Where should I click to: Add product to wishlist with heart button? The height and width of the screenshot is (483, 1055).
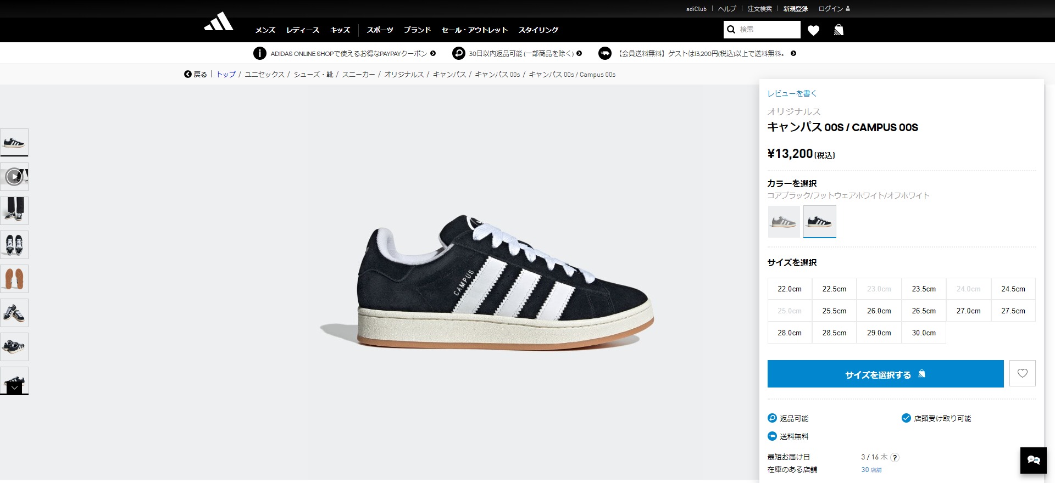click(x=1023, y=373)
